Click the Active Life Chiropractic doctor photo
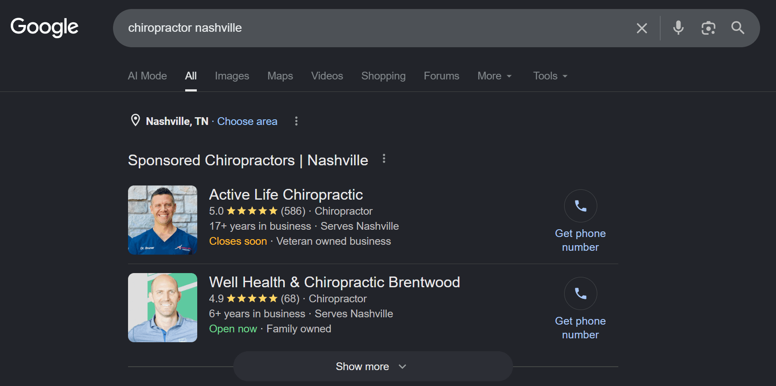This screenshot has width=776, height=386. coord(162,220)
